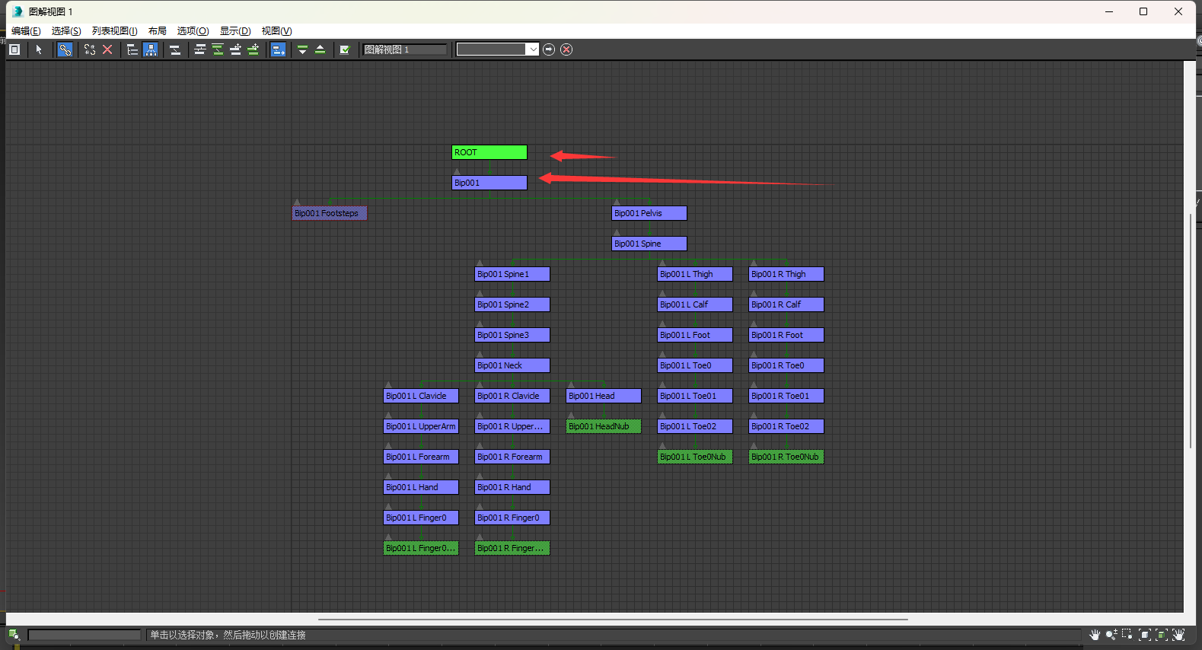The width and height of the screenshot is (1202, 650).
Task: Click Zoom Extents Selected icon
Action: (1162, 635)
